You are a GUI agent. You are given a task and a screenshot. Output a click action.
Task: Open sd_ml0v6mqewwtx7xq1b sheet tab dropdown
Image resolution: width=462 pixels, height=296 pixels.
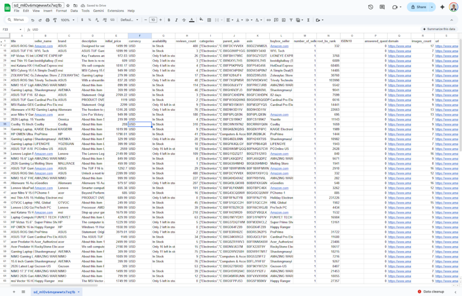[x=79, y=292]
